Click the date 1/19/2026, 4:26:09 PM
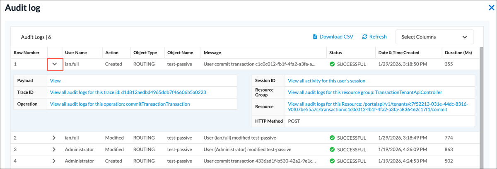This screenshot has width=497, height=169. pyautogui.click(x=403, y=149)
